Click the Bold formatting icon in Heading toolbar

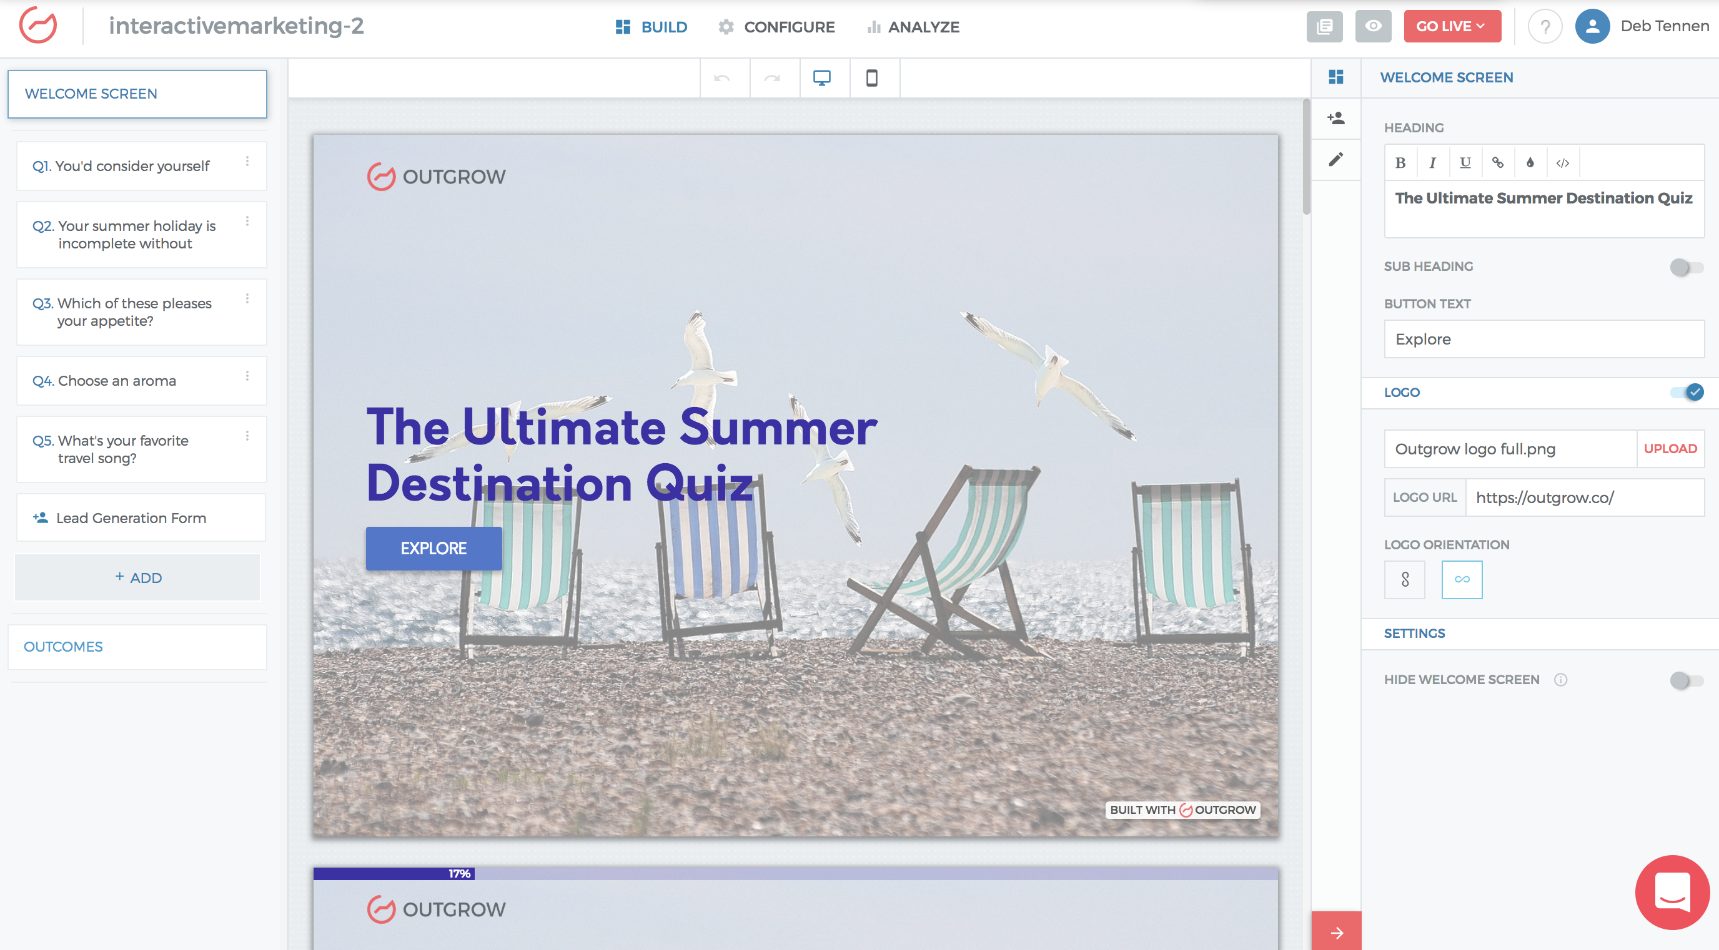coord(1400,164)
